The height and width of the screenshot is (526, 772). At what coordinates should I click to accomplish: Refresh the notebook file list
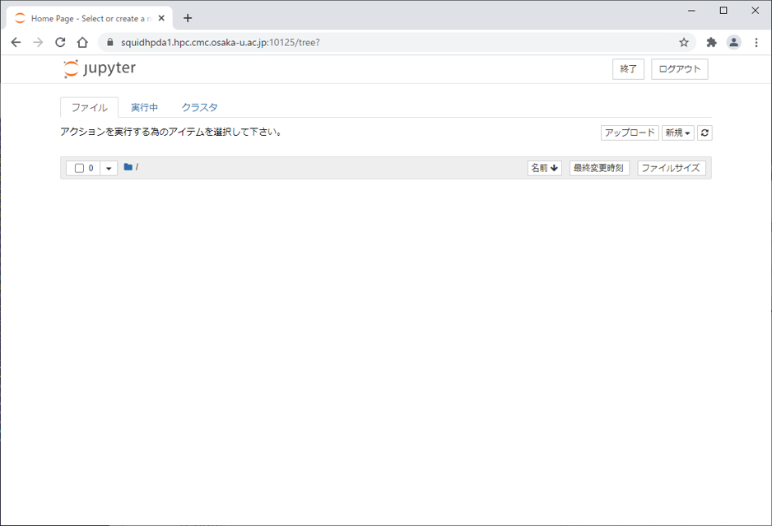click(705, 133)
